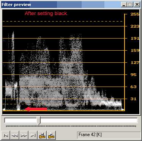Click the 255 level label
Viewport: 142px width, 141px height.
tap(135, 14)
